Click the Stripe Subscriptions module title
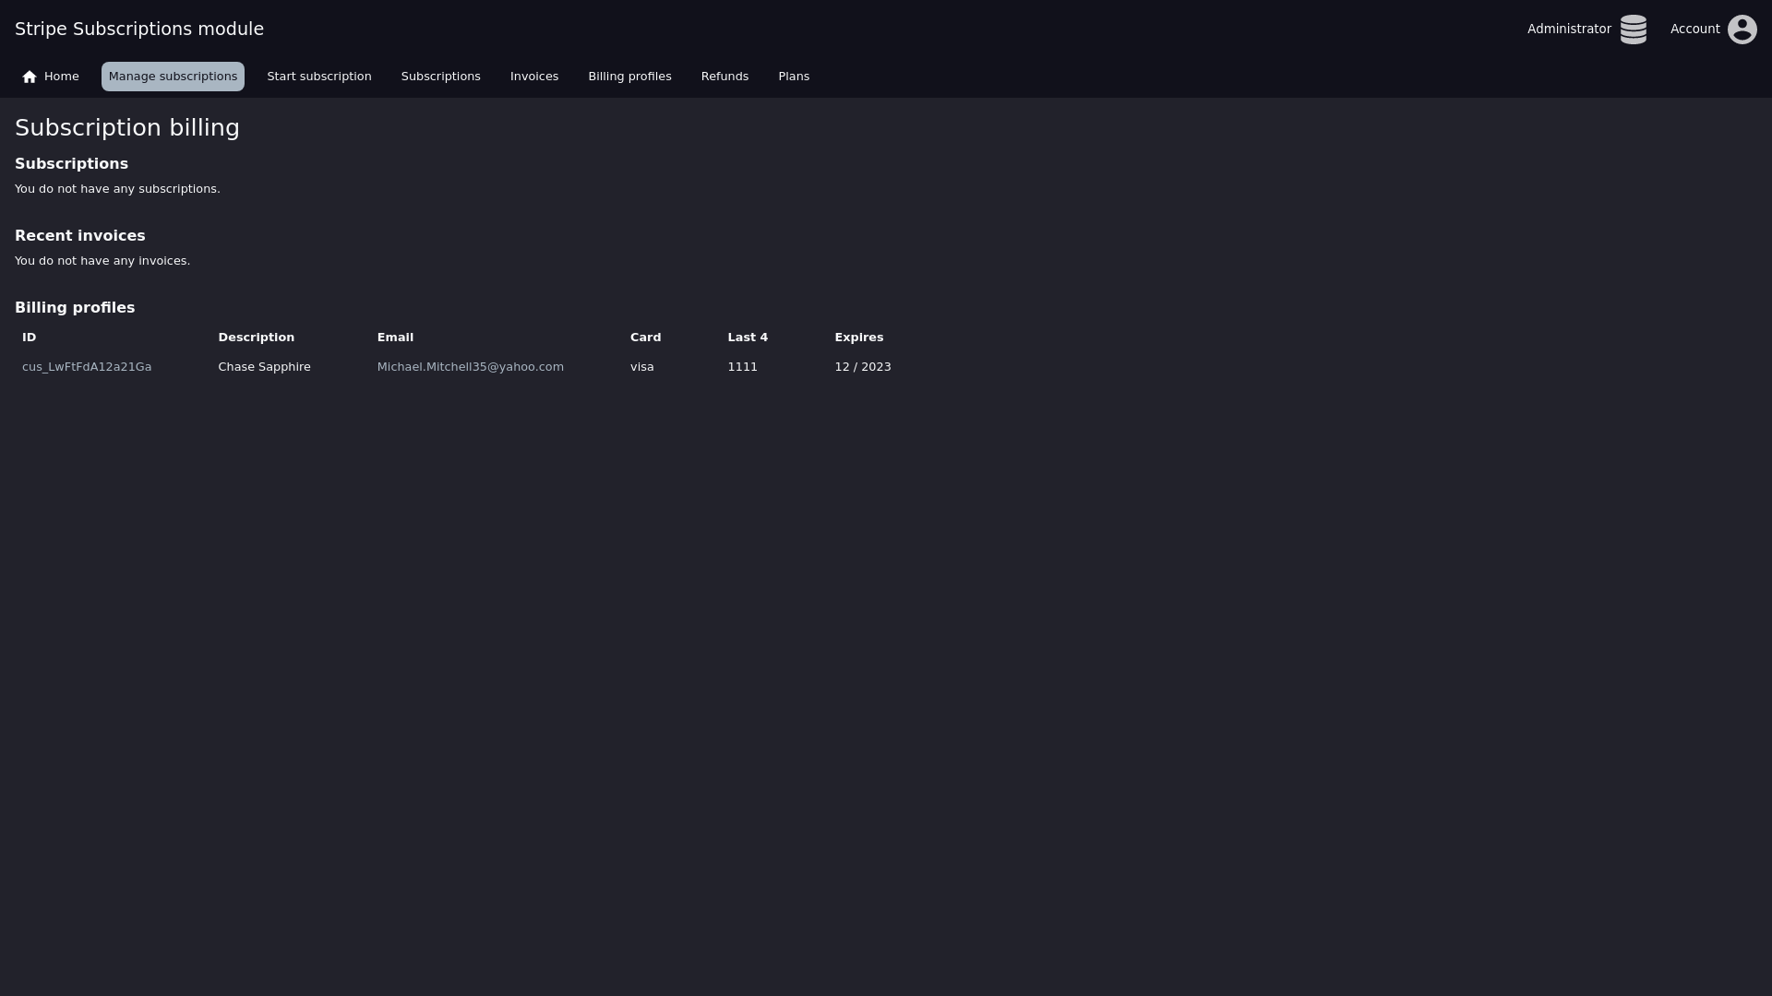This screenshot has width=1772, height=996. click(x=139, y=29)
